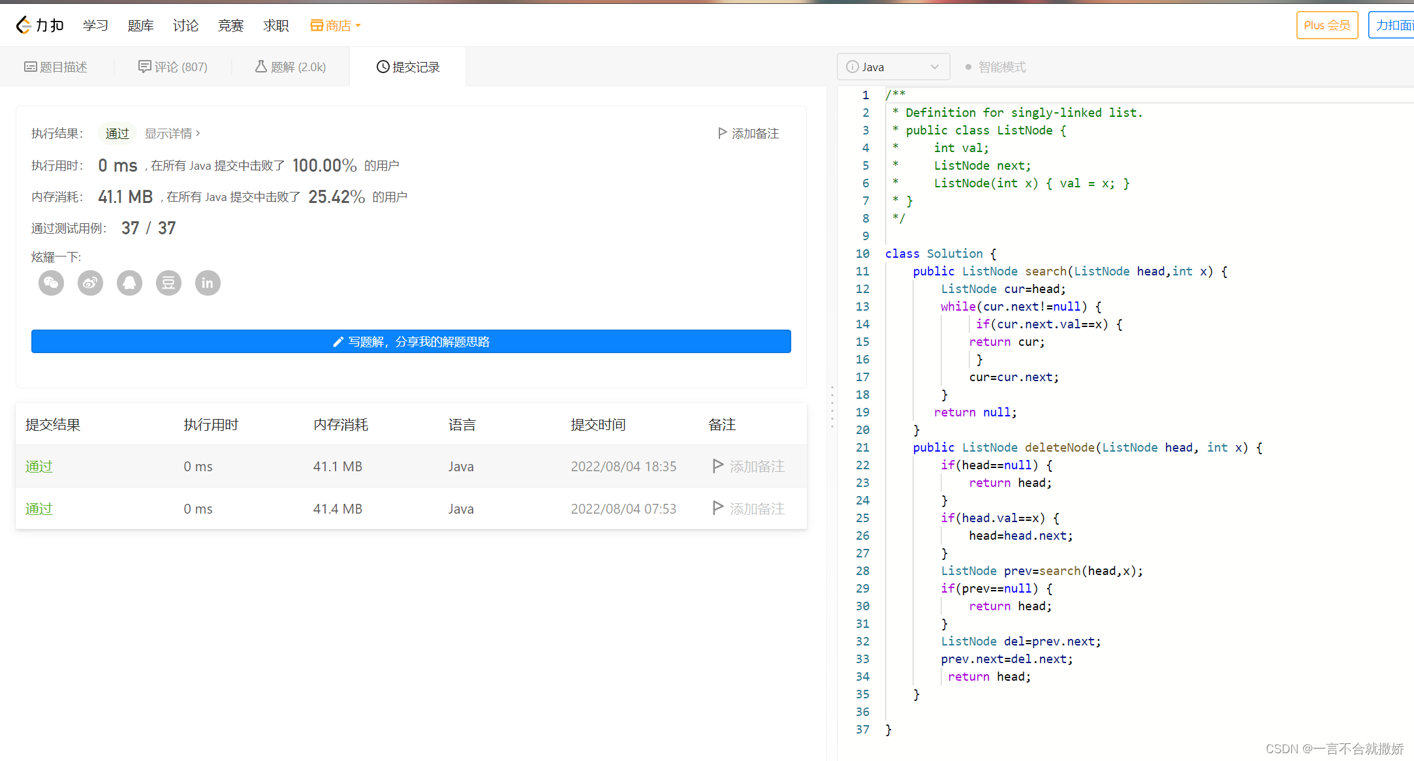Image resolution: width=1414 pixels, height=761 pixels.
Task: Switch to the 题目描述 tab
Action: coord(56,66)
